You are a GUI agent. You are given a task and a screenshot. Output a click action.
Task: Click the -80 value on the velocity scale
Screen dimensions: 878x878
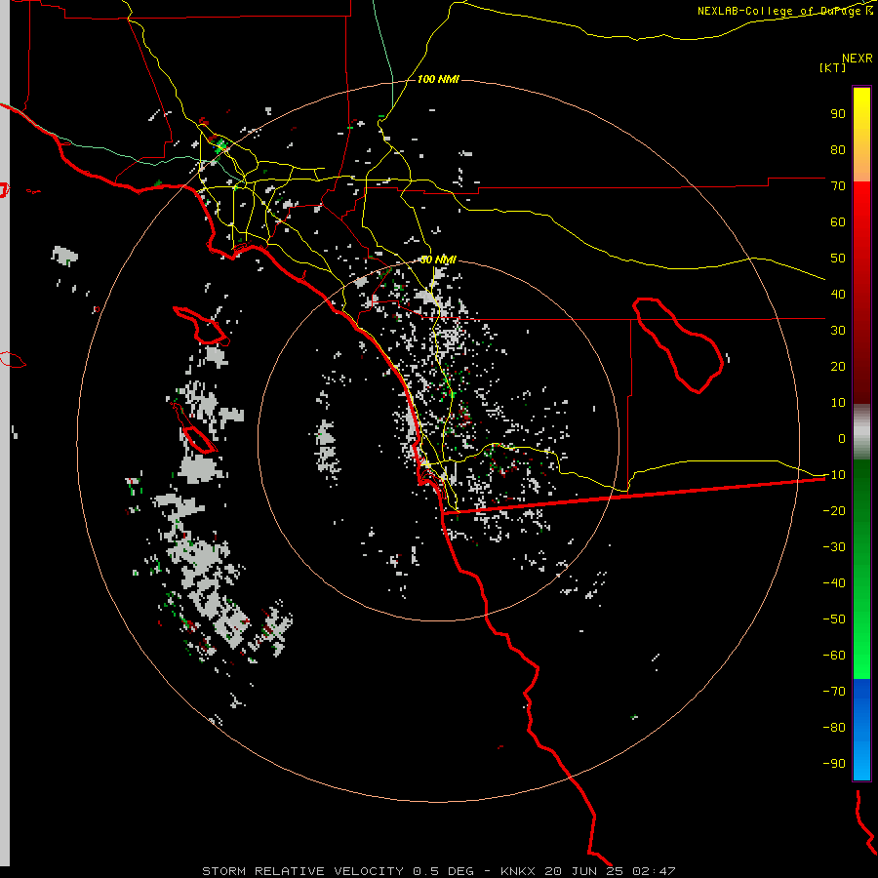(834, 728)
